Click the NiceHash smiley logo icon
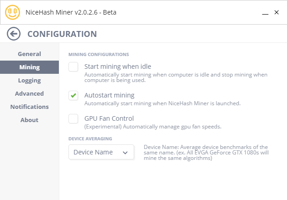 pyautogui.click(x=13, y=12)
